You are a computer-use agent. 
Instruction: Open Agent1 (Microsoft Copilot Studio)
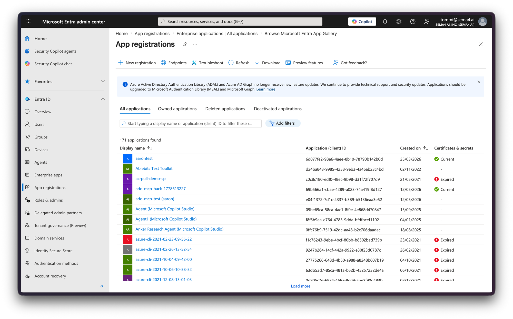(166, 219)
